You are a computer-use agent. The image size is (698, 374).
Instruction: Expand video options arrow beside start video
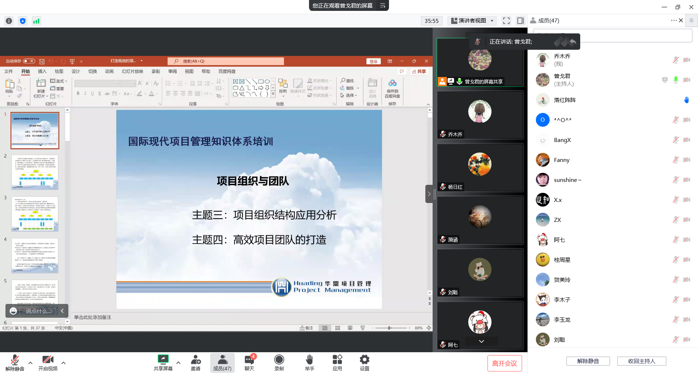tap(63, 363)
